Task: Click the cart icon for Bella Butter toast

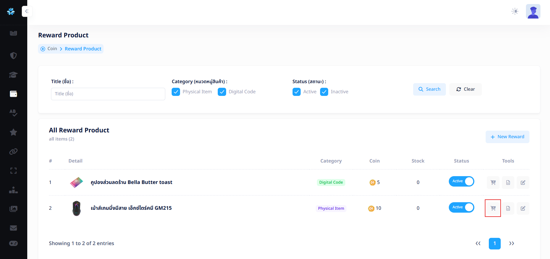Action: 493,183
